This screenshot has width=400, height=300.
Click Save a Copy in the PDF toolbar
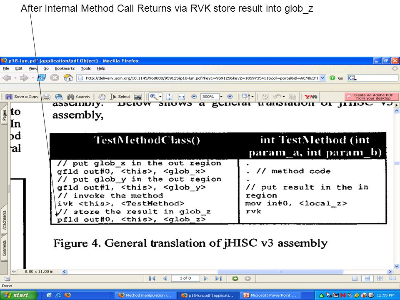22,97
